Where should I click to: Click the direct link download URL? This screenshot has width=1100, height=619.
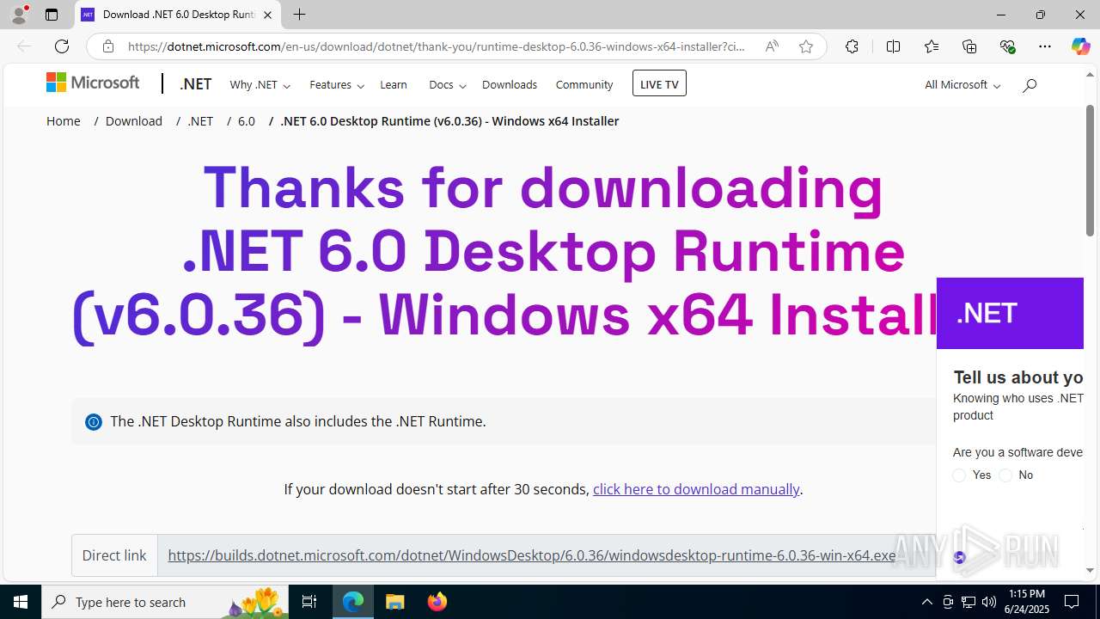[532, 555]
